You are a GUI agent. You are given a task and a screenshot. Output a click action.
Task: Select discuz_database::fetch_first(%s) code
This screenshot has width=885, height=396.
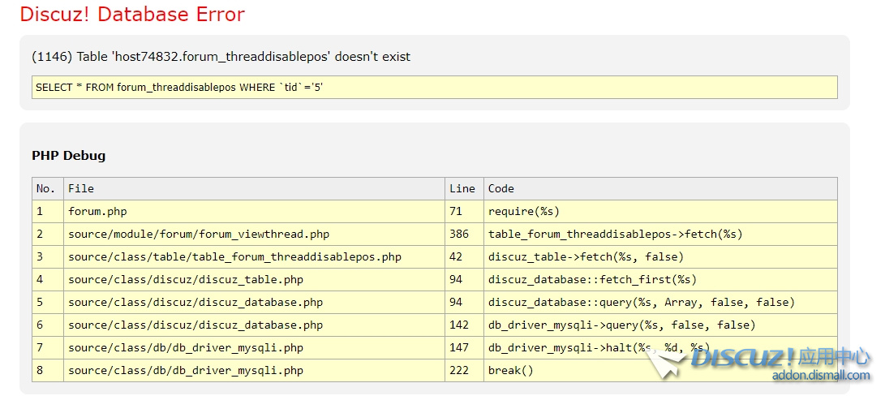(x=593, y=280)
